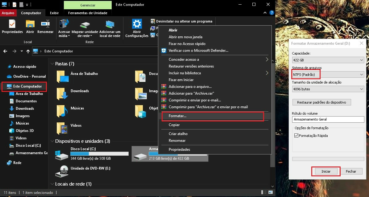Click Desinstalar ou alterar um programa
This screenshot has height=197, width=369.
pos(181,21)
